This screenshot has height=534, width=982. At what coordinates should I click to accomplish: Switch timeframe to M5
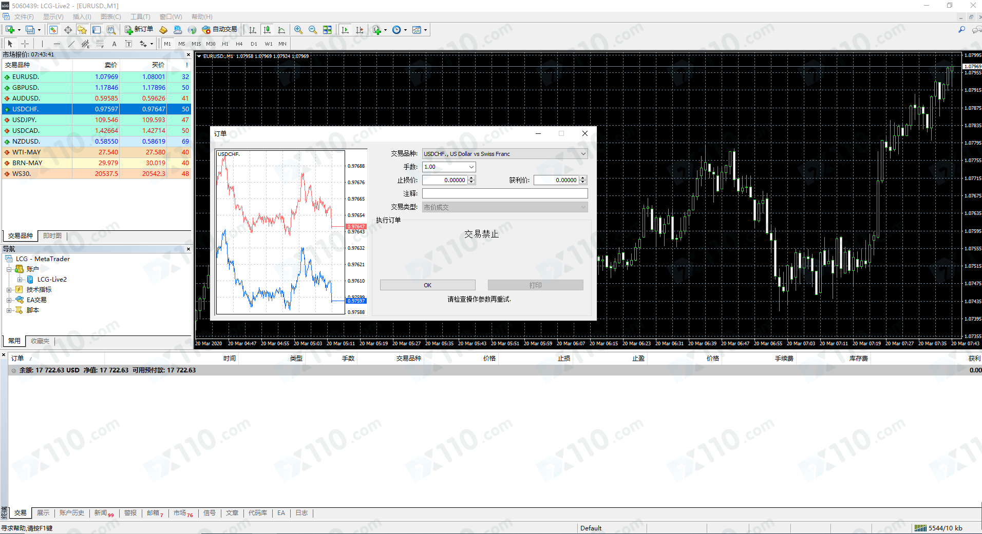181,44
